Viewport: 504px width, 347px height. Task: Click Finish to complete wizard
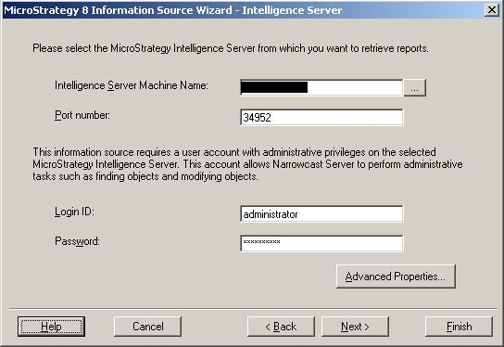click(x=459, y=327)
